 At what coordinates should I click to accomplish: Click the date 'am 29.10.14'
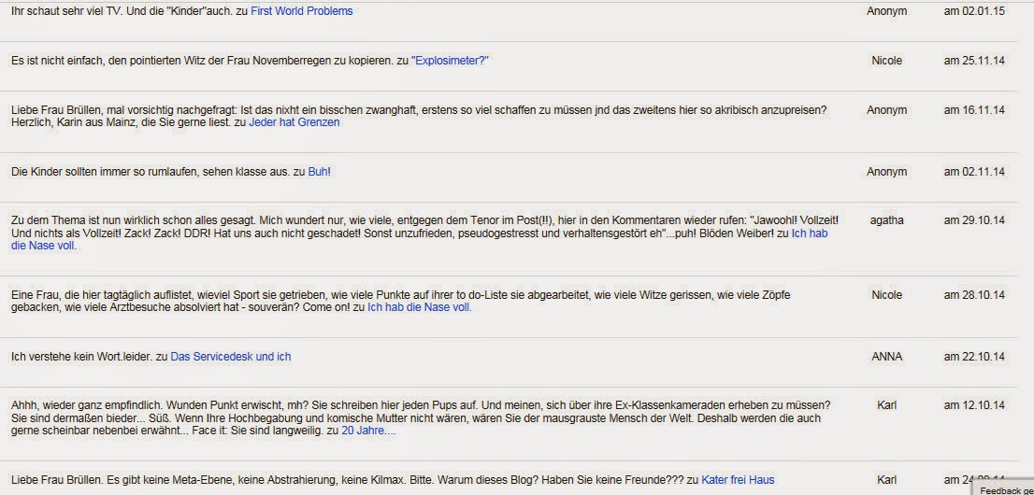[x=974, y=220]
